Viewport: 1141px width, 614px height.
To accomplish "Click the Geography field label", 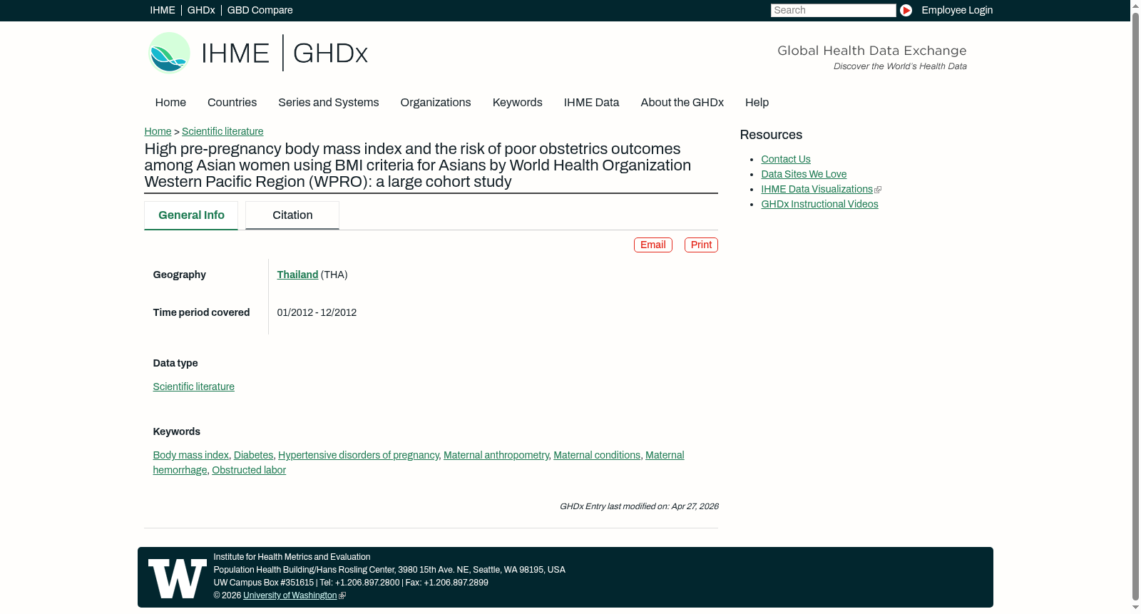I will pos(179,275).
